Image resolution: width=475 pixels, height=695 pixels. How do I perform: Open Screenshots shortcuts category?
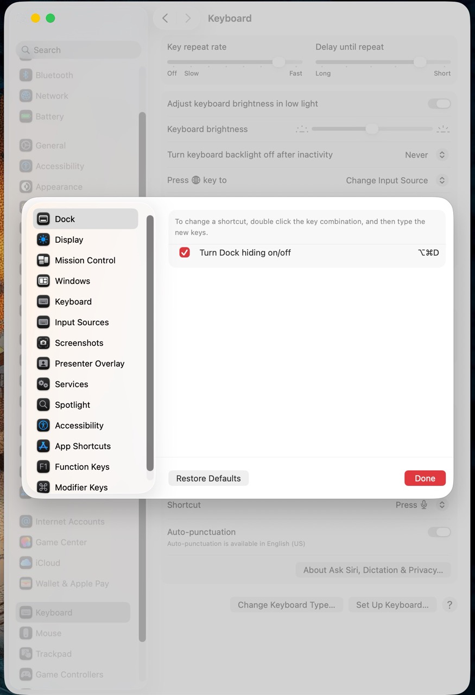pos(86,343)
